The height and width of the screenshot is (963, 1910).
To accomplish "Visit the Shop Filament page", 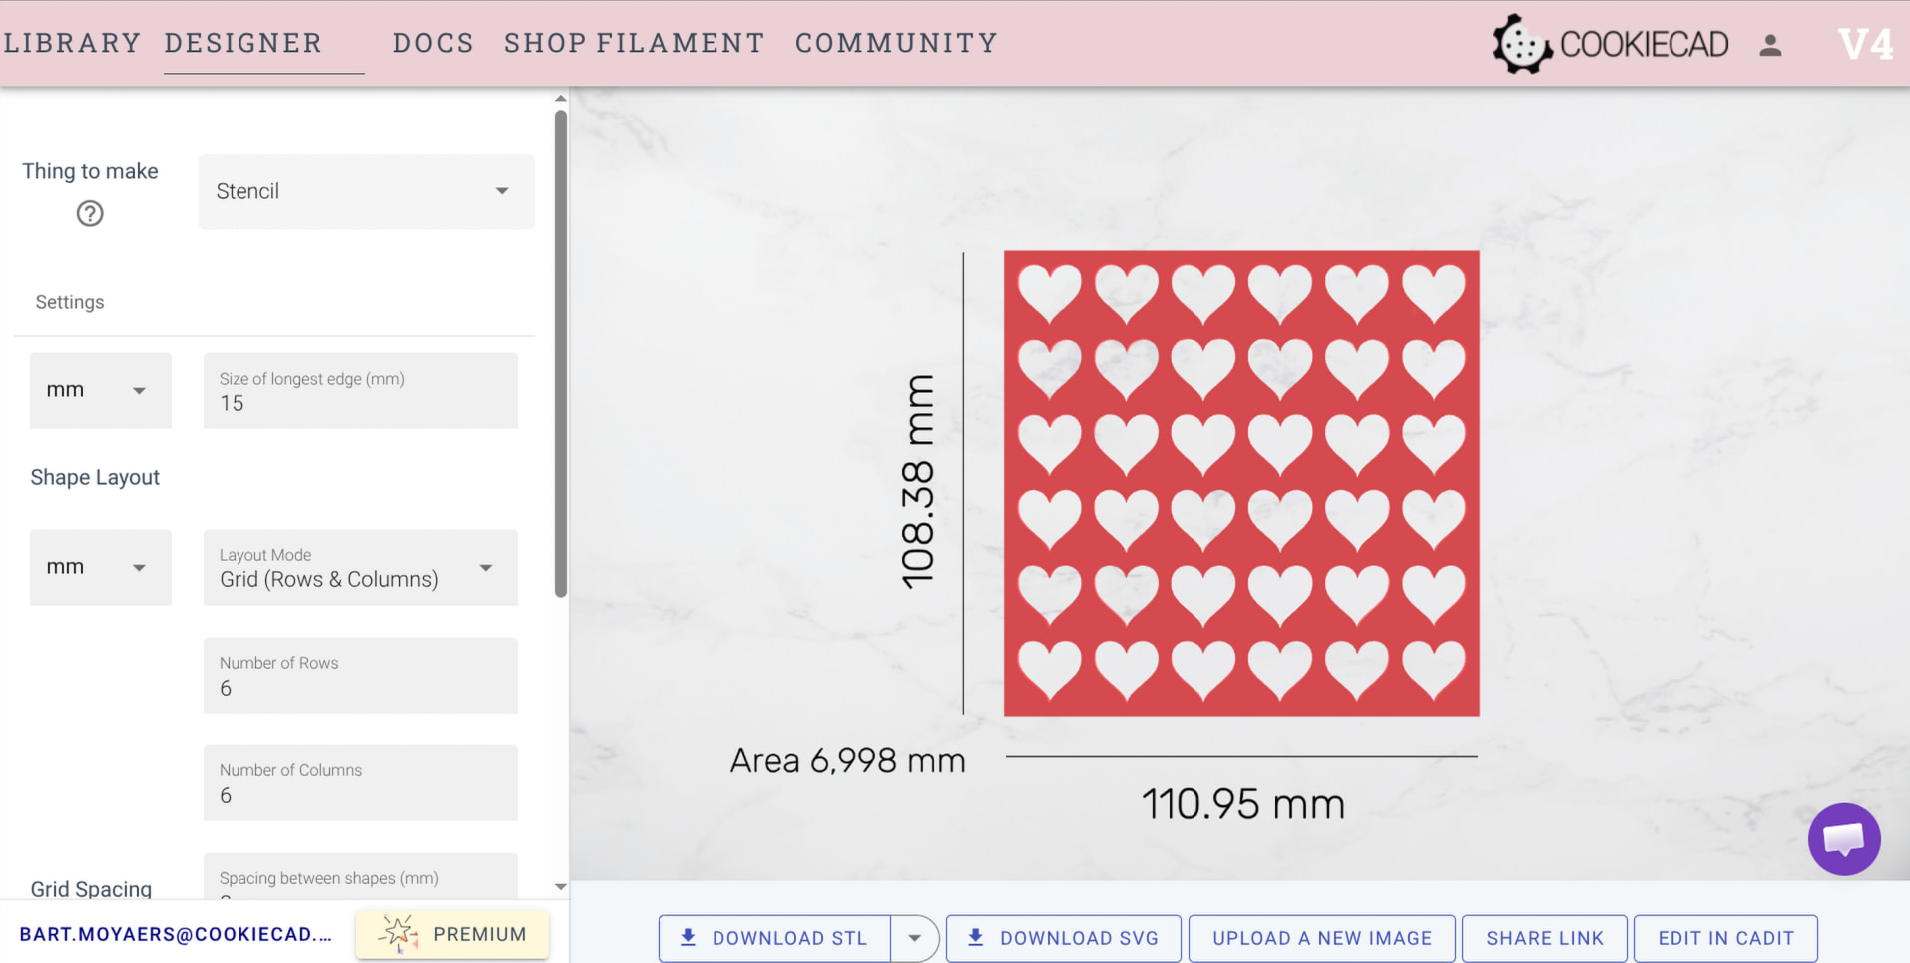I will click(634, 43).
